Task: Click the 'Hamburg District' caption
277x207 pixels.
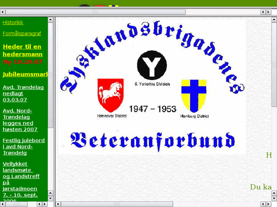Action: tap(194, 116)
